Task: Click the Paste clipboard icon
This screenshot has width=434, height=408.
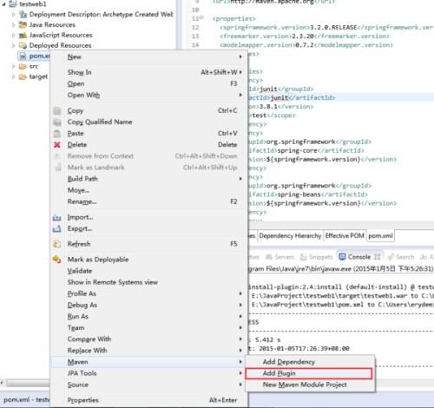Action: pos(57,134)
